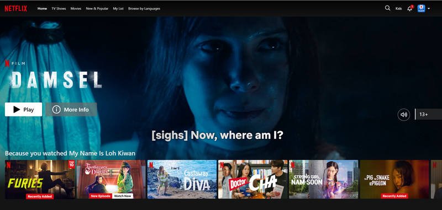Click the info circle icon in More Info
This screenshot has height=210, width=442.
click(x=56, y=109)
